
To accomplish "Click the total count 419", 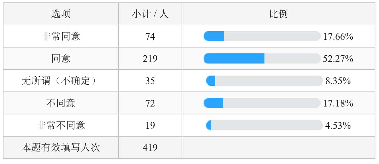I will pyautogui.click(x=150, y=148).
